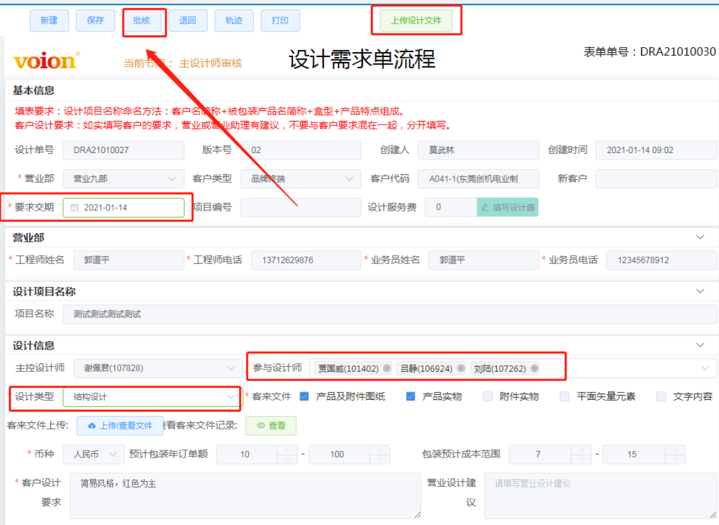
Task: Click the 批核 approve button
Action: point(142,20)
